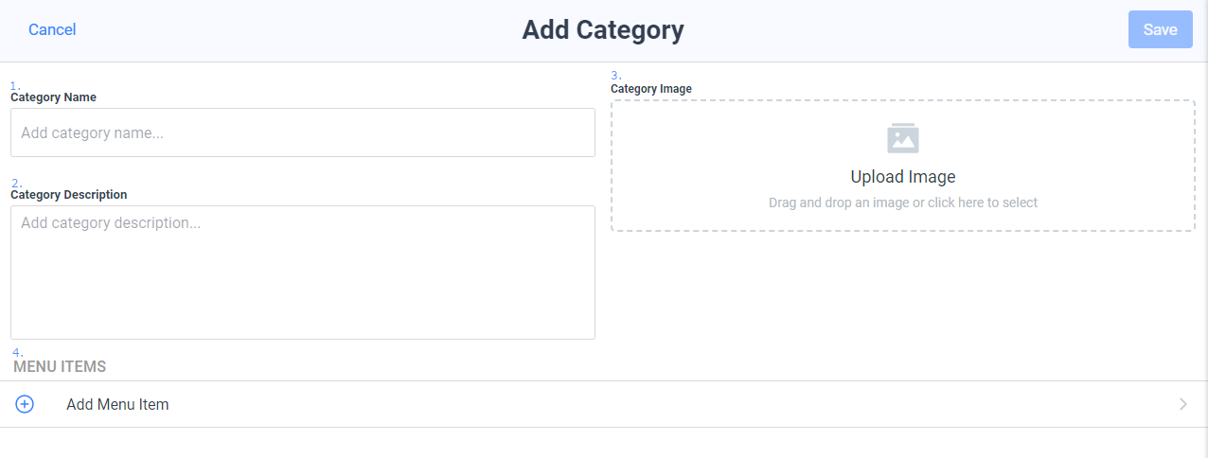Expand the Add Menu Item chevron arrow
This screenshot has height=458, width=1208.
coord(1183,404)
